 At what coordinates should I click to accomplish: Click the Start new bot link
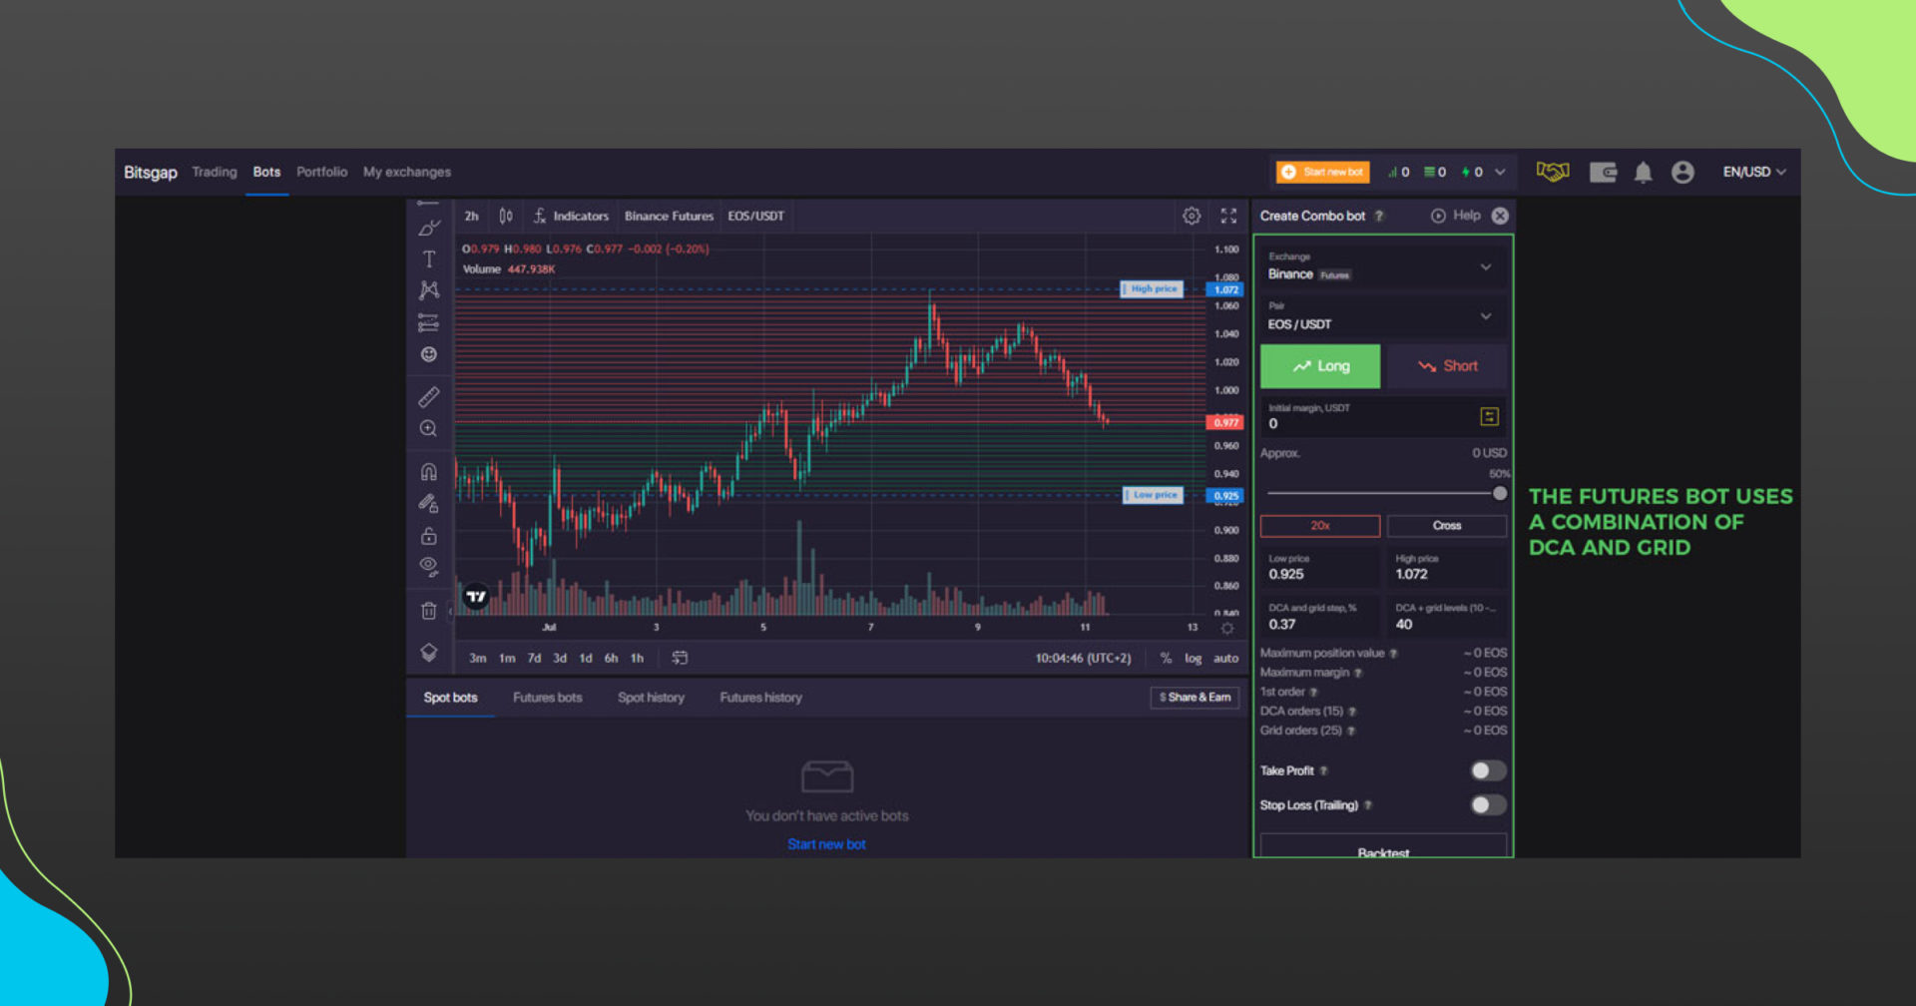point(826,843)
